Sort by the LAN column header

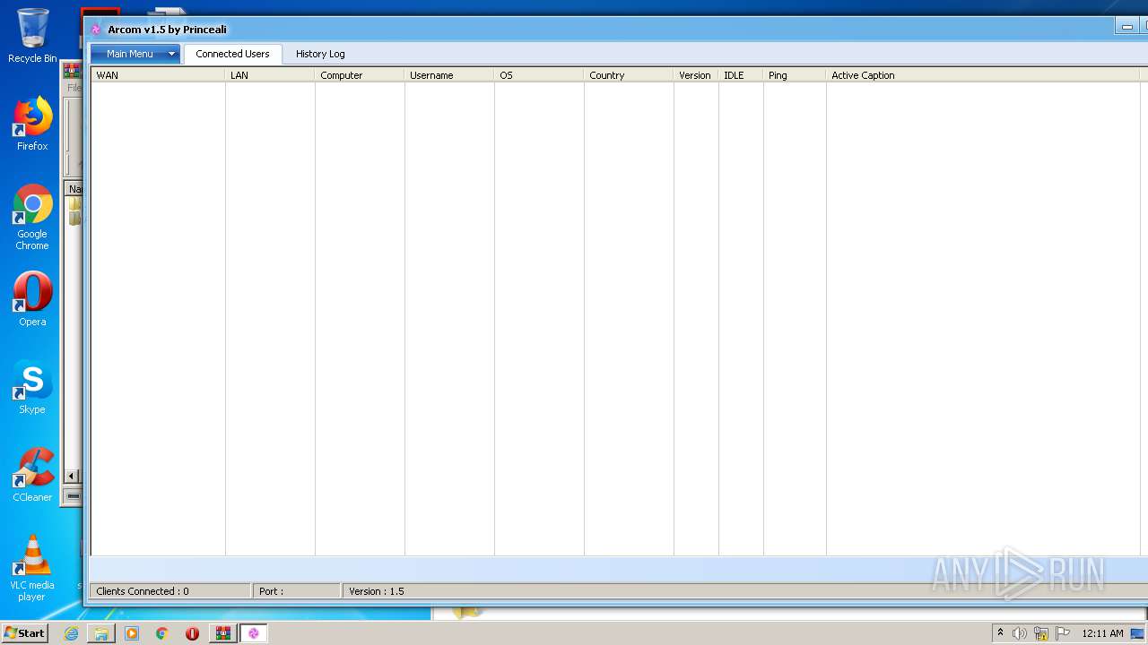(270, 75)
